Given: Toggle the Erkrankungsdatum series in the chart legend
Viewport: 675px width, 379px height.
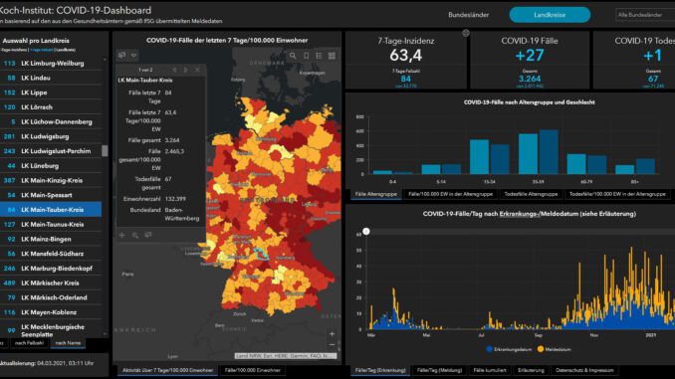Looking at the screenshot, I should pos(509,349).
